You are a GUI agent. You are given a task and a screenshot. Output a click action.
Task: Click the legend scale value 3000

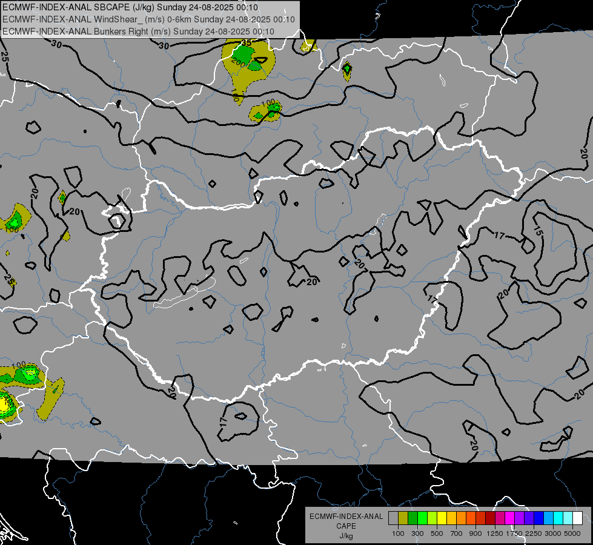point(553,533)
